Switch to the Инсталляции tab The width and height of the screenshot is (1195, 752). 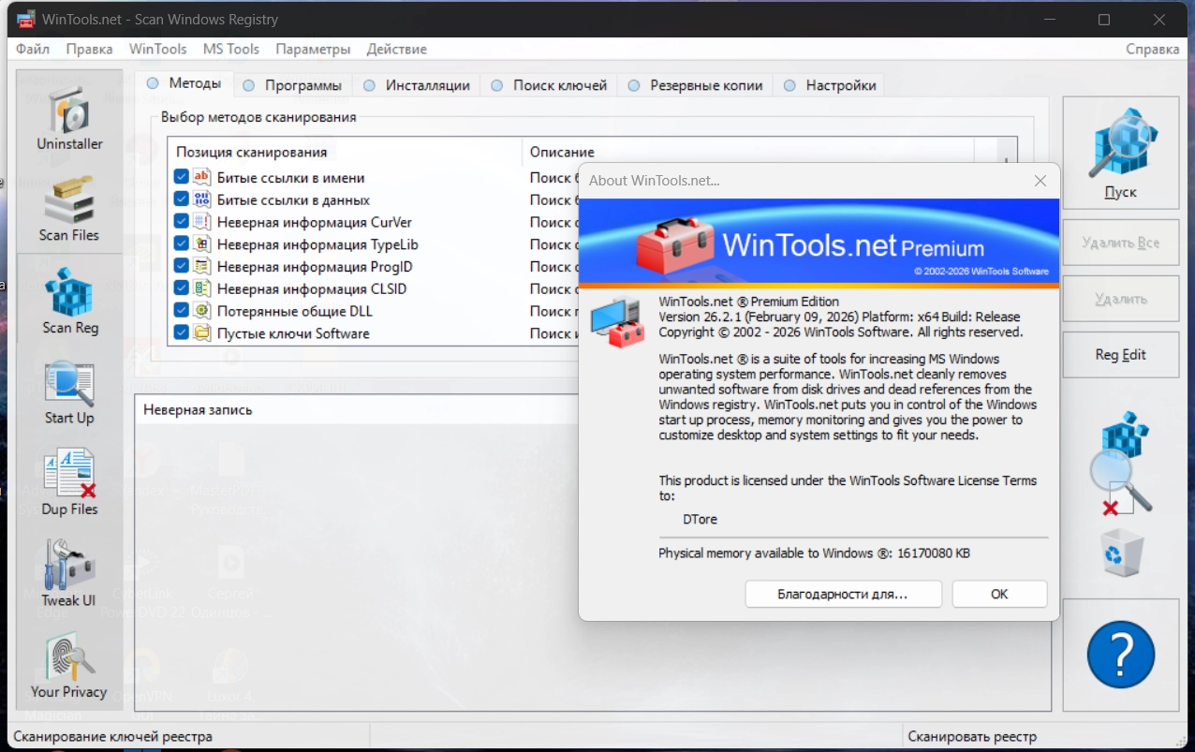coord(418,85)
